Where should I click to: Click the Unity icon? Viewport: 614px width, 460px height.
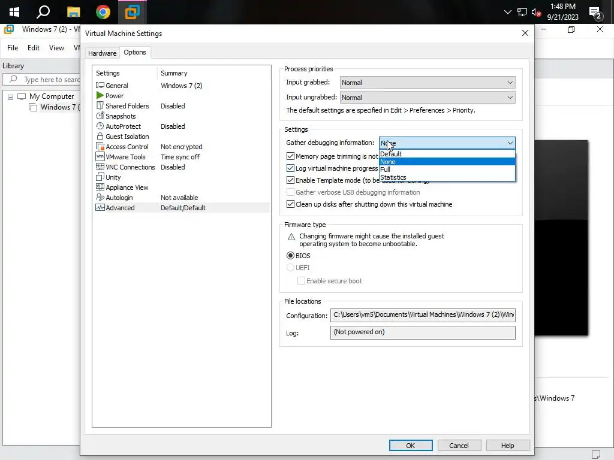pyautogui.click(x=100, y=177)
